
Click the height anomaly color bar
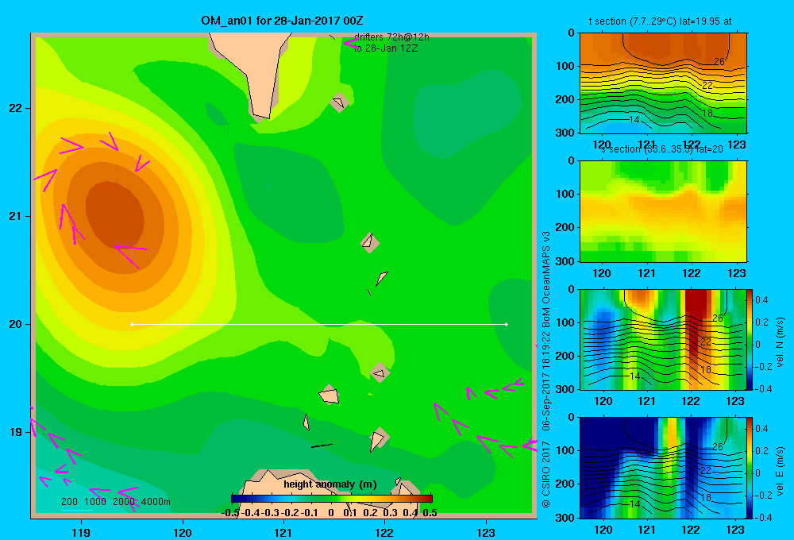point(332,499)
